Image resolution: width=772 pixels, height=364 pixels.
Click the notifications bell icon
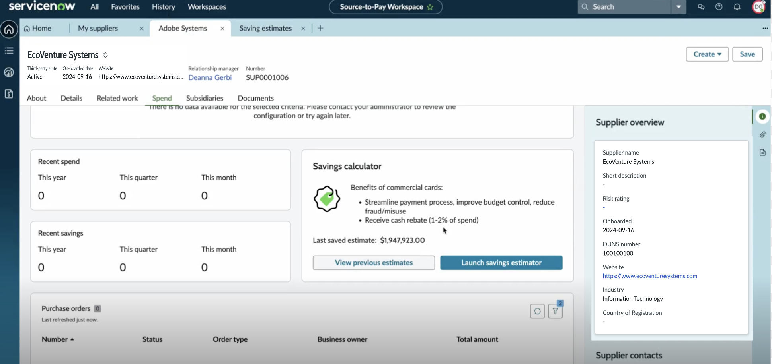(737, 7)
